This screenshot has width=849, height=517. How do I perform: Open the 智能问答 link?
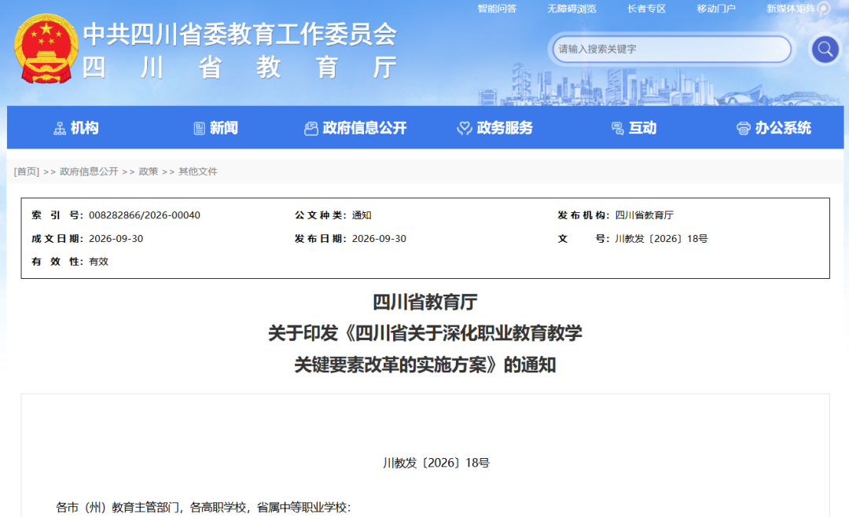(497, 9)
